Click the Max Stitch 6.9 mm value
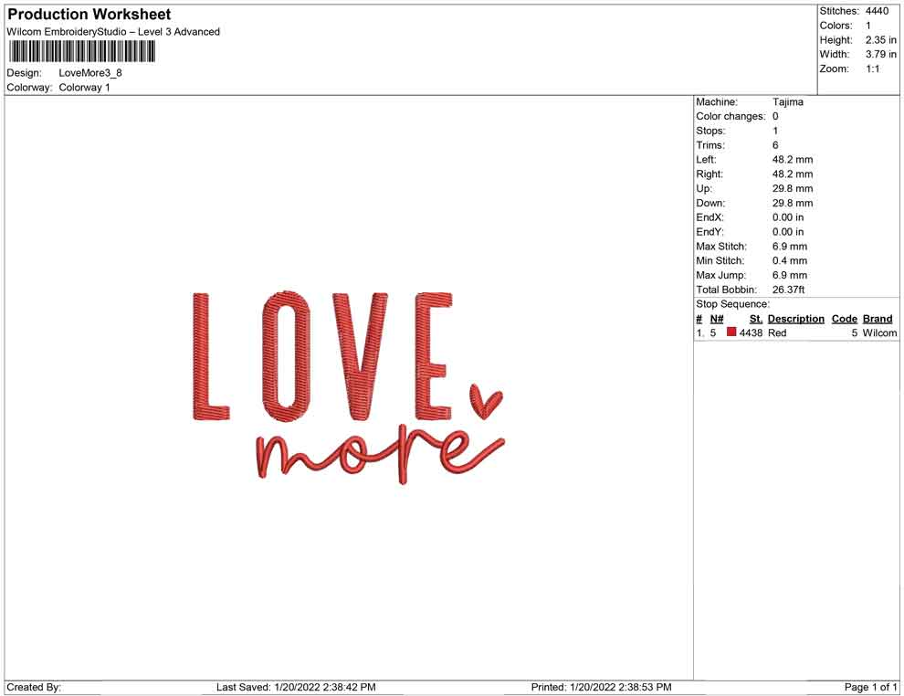904x696 pixels. (790, 246)
